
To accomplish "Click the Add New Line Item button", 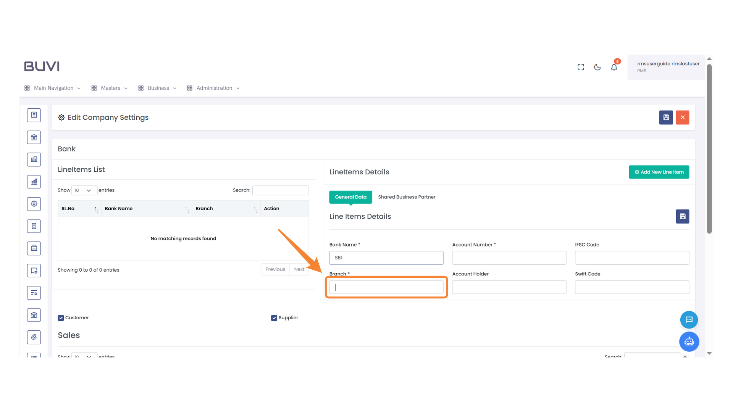I will tap(659, 172).
